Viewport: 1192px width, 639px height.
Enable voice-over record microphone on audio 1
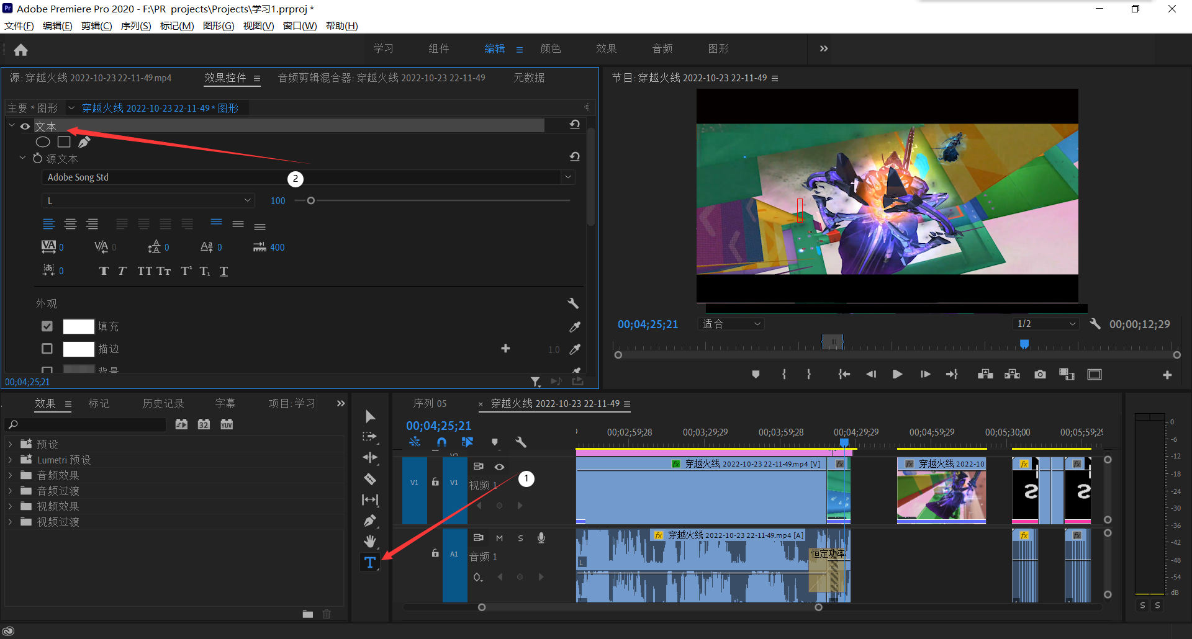541,538
